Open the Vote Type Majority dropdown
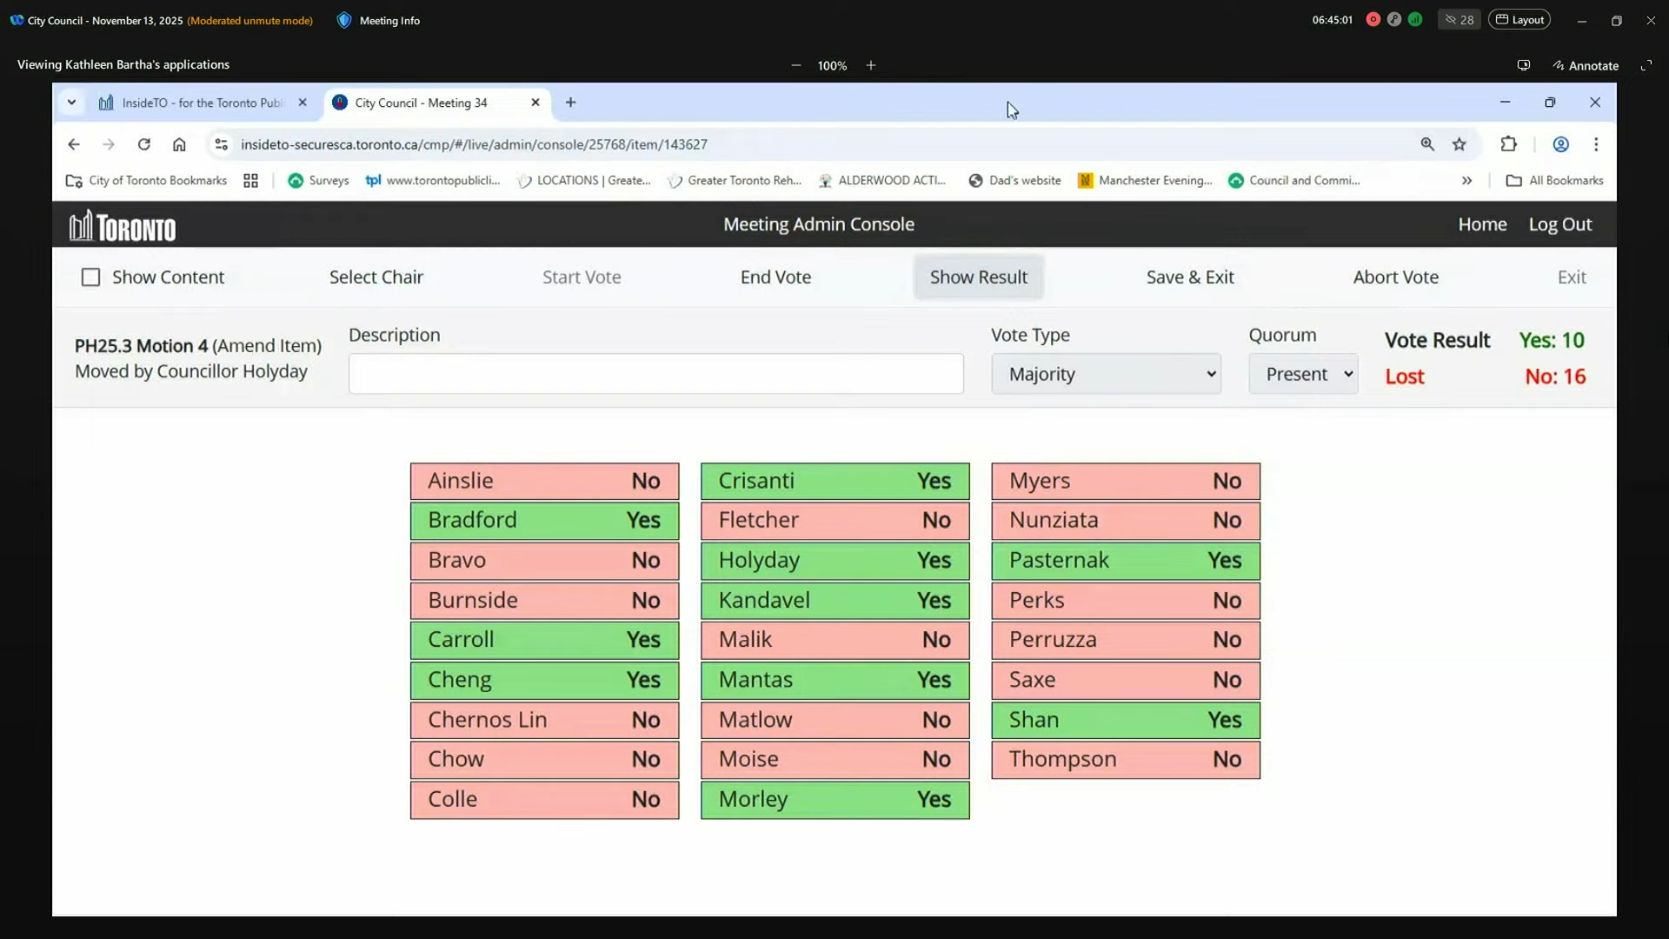Image resolution: width=1669 pixels, height=939 pixels. point(1106,374)
